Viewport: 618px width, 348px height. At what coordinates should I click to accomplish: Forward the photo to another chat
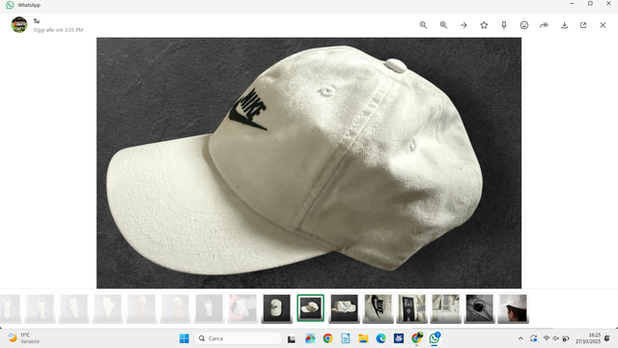click(x=544, y=25)
